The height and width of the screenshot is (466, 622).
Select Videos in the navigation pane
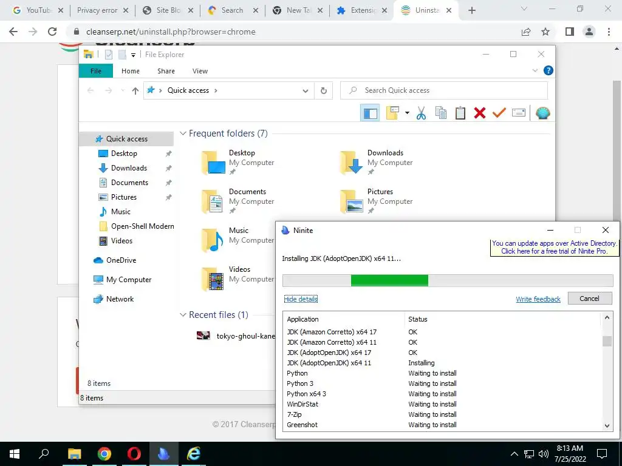click(121, 241)
